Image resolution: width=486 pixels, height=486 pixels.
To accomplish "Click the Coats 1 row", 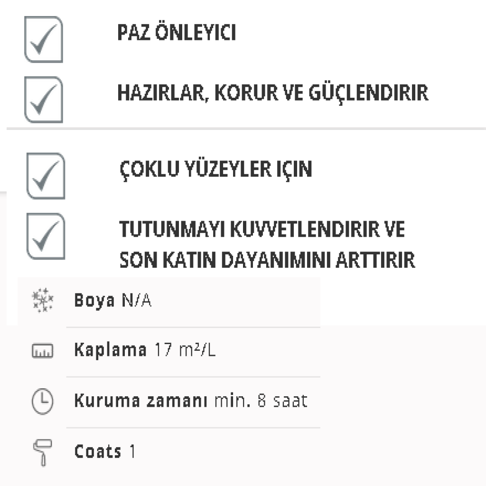I will [x=169, y=452].
